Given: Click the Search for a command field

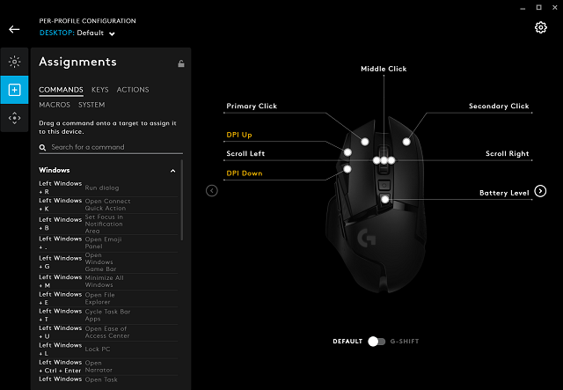Looking at the screenshot, I should 110,147.
